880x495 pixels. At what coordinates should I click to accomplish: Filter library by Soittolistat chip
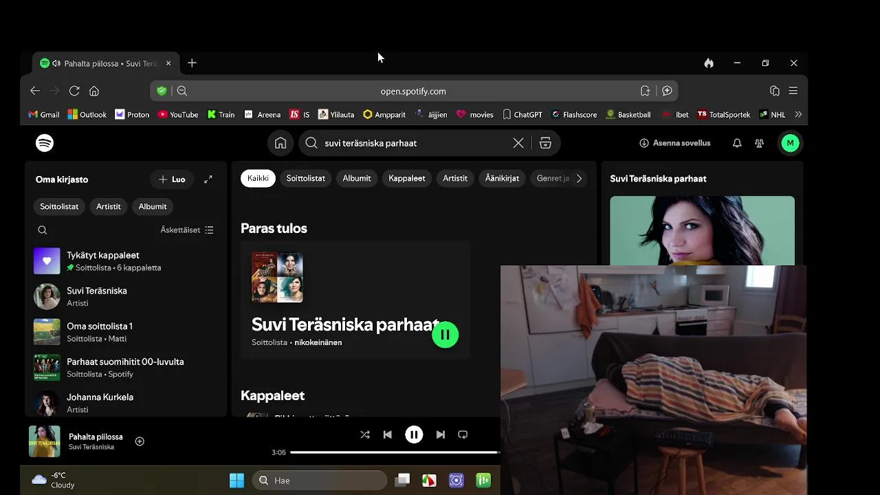coord(59,206)
